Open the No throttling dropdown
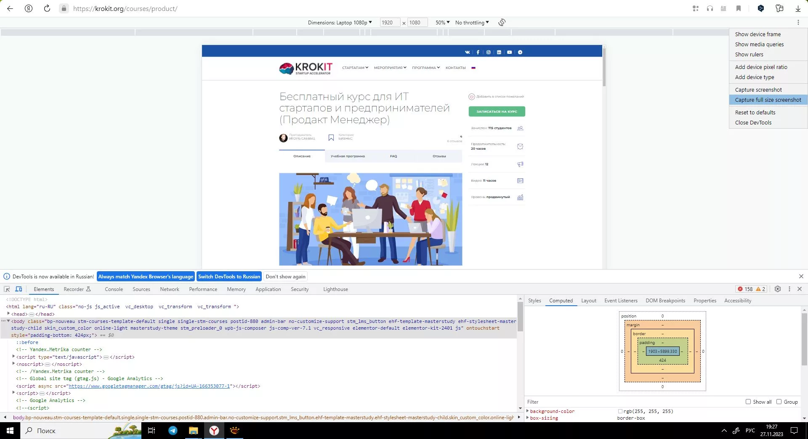 click(x=472, y=22)
